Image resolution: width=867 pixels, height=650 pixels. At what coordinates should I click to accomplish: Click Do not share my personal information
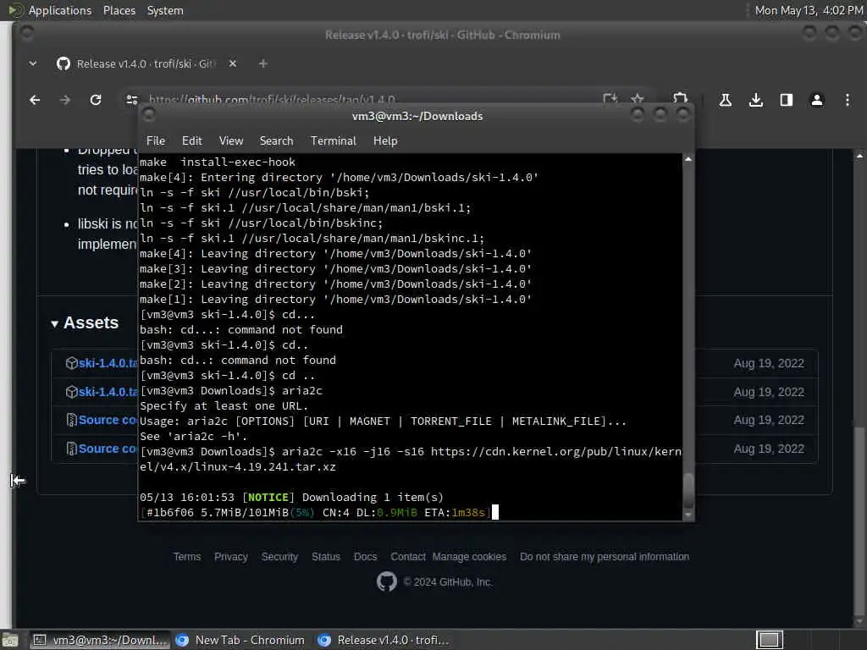coord(605,557)
